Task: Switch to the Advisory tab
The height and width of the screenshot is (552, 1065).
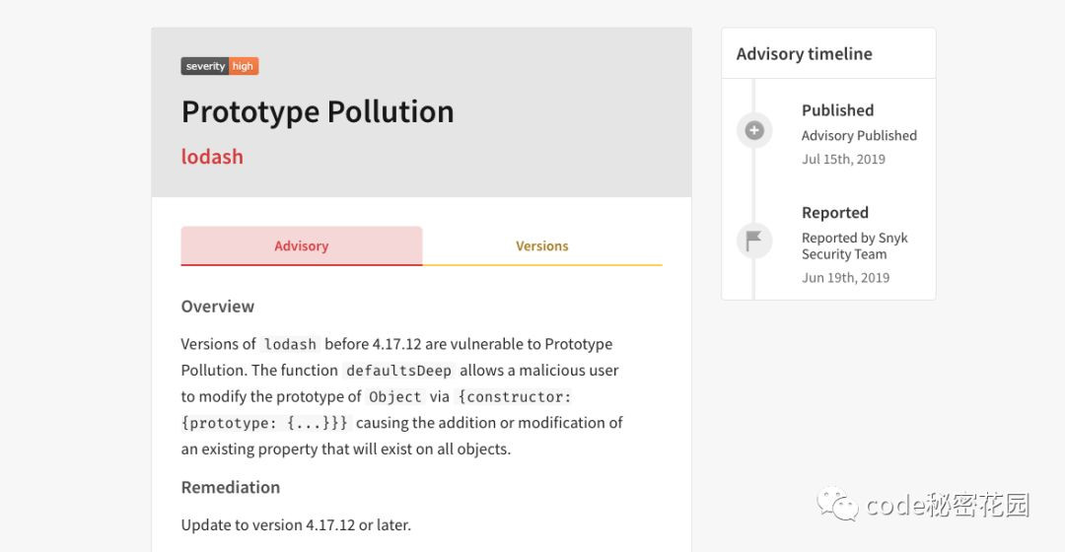Action: click(x=302, y=246)
